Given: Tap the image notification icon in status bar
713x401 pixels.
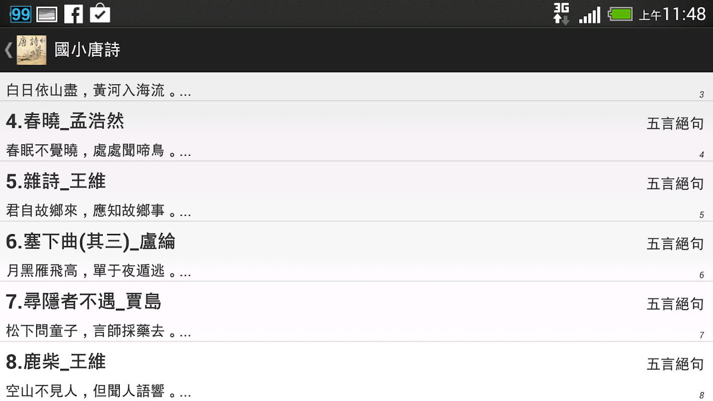Looking at the screenshot, I should (x=47, y=15).
